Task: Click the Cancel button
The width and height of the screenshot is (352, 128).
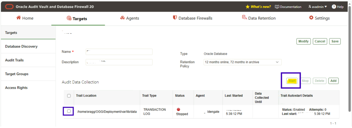Action: click(320, 42)
